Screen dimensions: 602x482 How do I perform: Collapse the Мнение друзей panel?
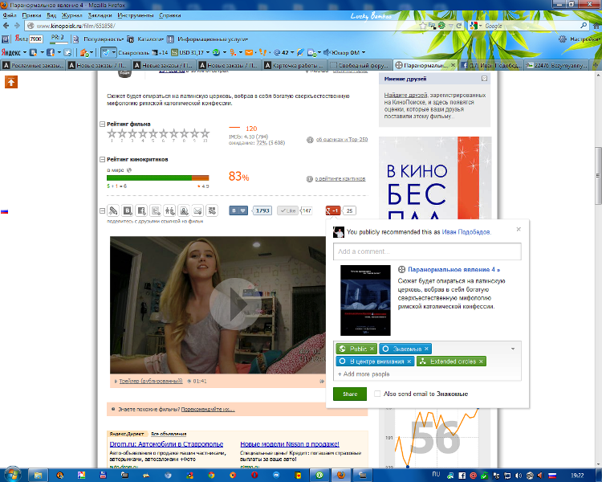pyautogui.click(x=484, y=79)
